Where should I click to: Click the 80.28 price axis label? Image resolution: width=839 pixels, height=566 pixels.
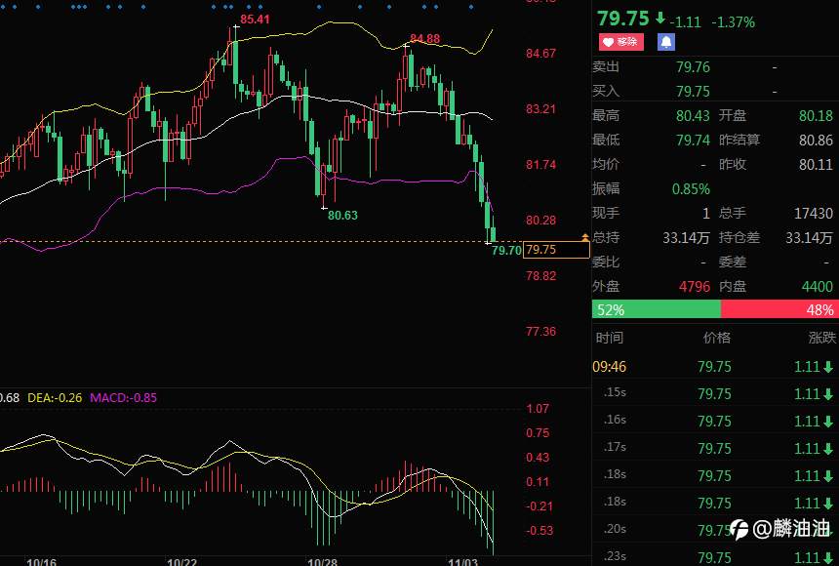point(541,221)
